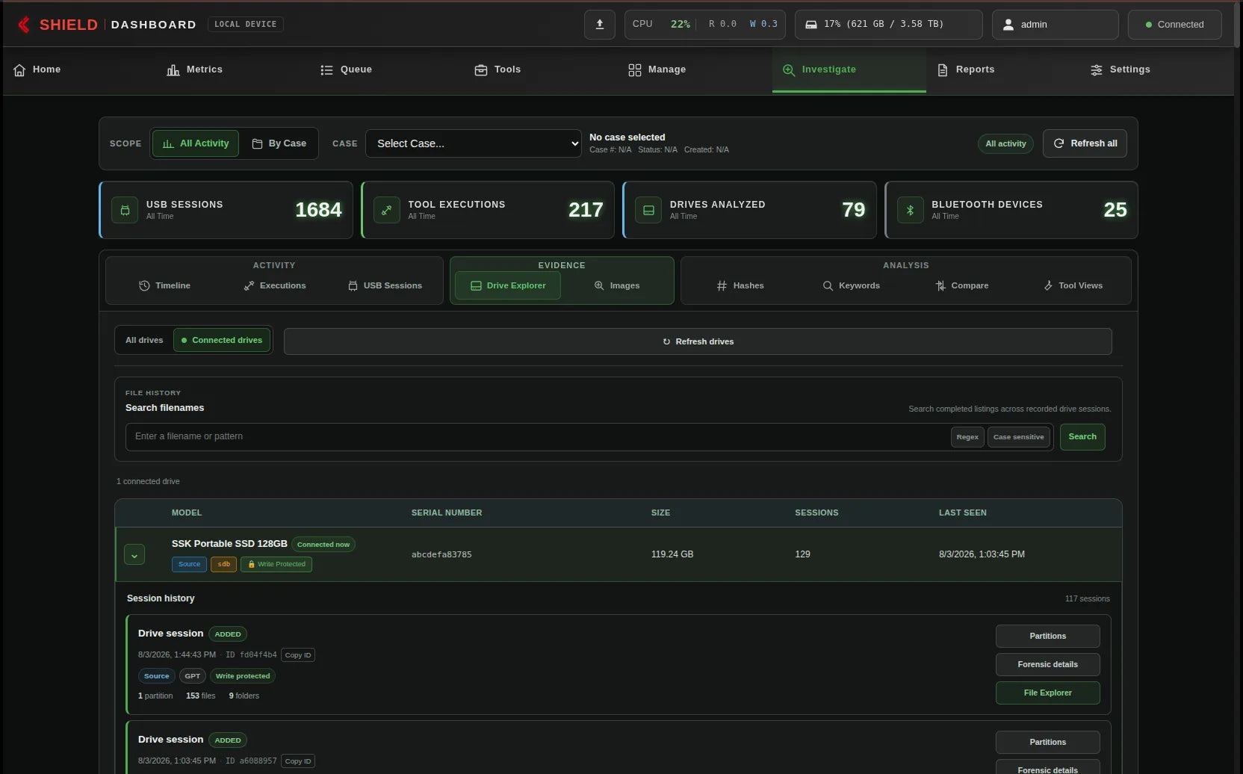Click the upload icon button in header
The width and height of the screenshot is (1243, 774).
(x=599, y=25)
